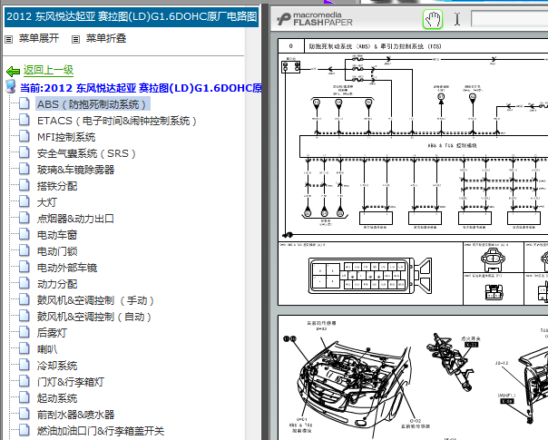Click the ABS wiring diagram page
Image resolution: width=548 pixels, height=440 pixels.
point(413,172)
